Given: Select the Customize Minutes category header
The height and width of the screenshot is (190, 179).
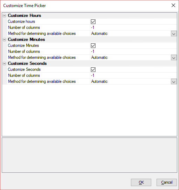Looking at the screenshot, I should click(26, 39).
